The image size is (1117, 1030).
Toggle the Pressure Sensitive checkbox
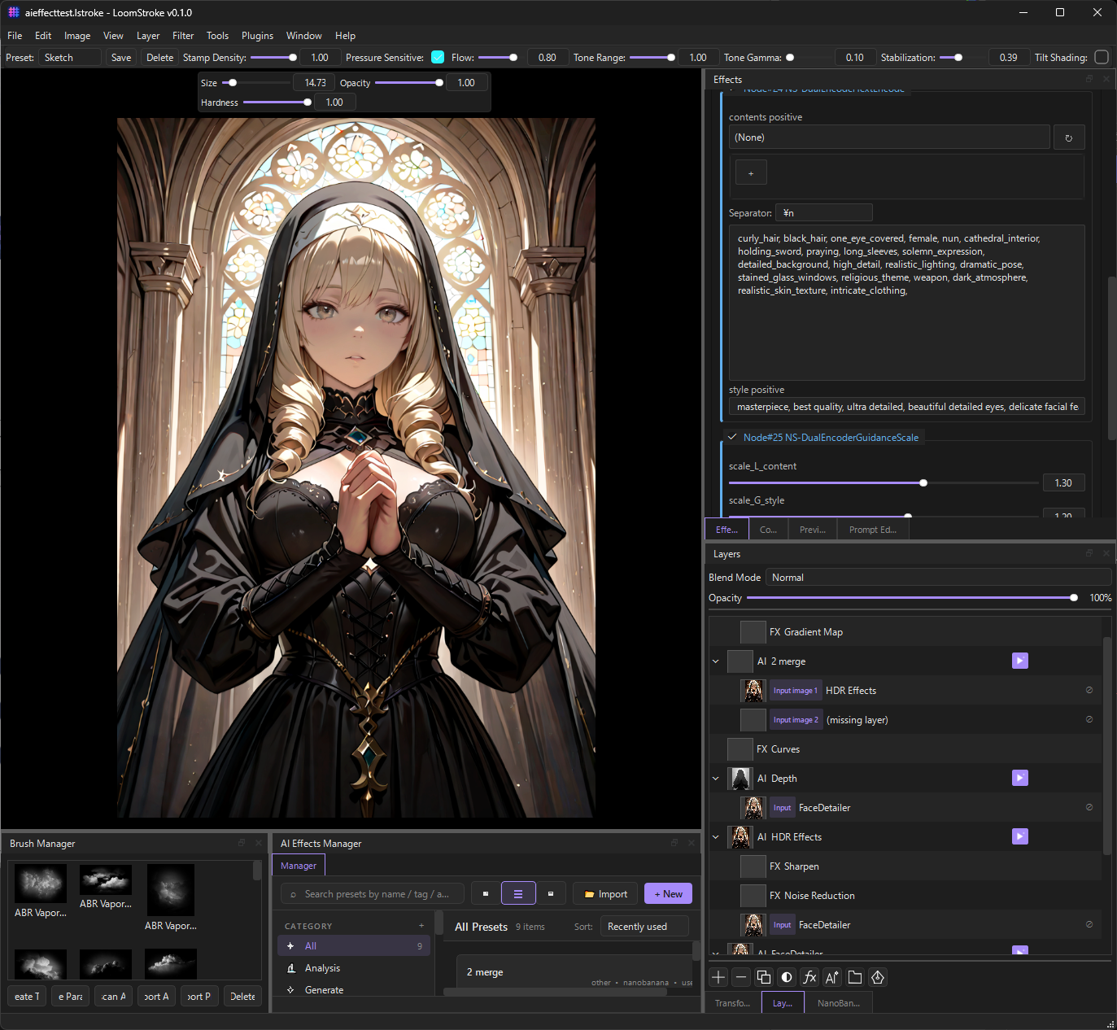coord(438,57)
